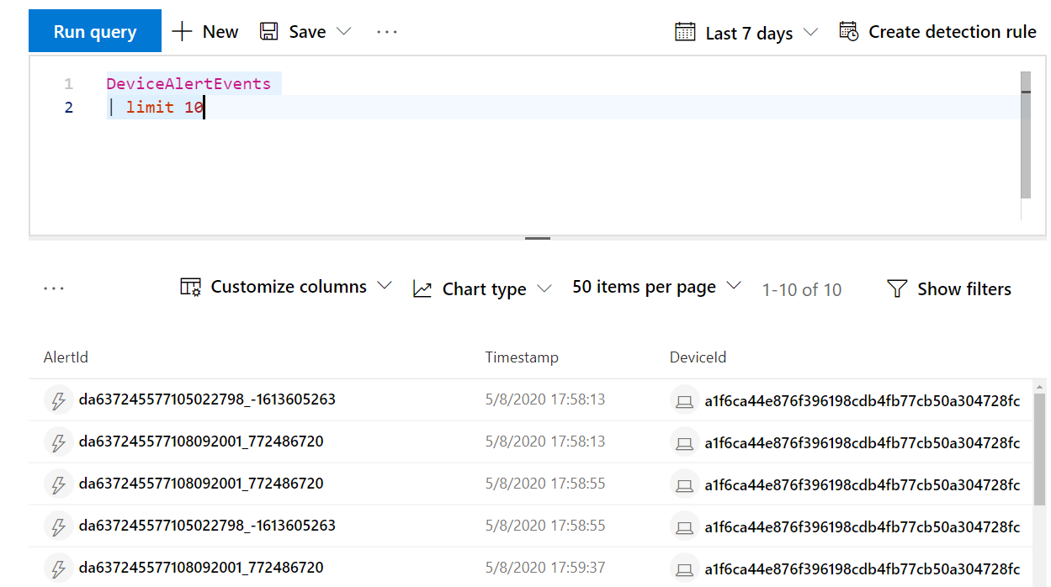Sort by the Timestamp column header

[x=521, y=357]
